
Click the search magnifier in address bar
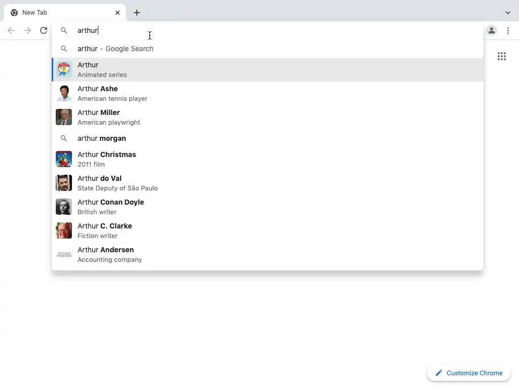64,30
